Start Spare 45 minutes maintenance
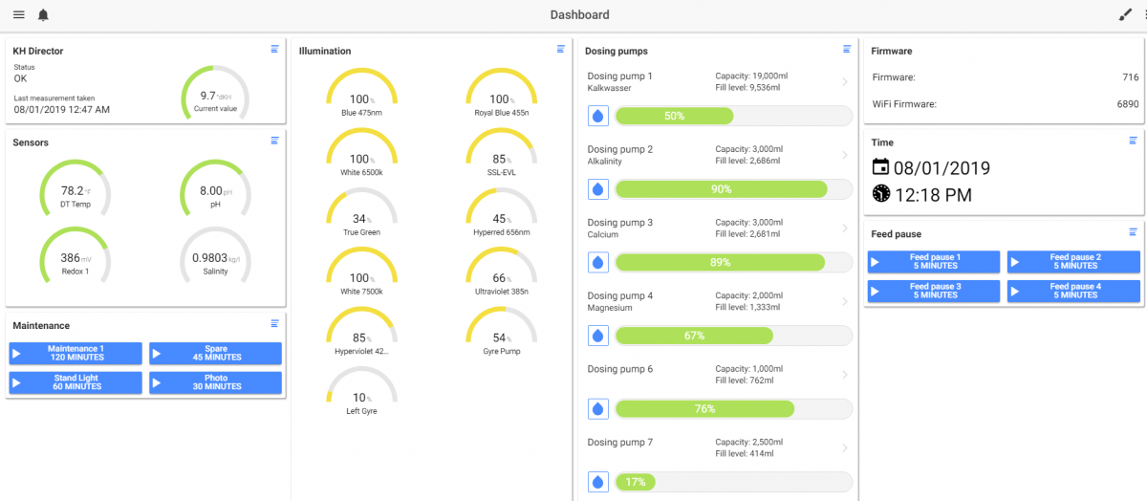The height and width of the screenshot is (501, 1147). 216,354
